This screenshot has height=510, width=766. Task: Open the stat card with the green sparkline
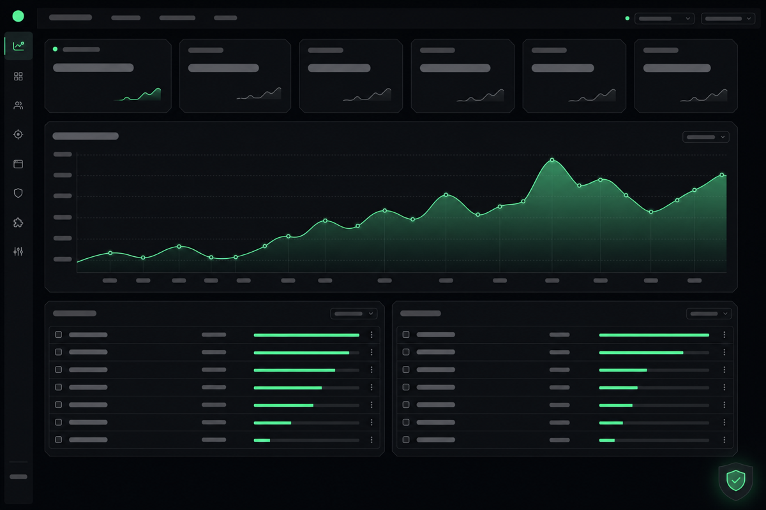pyautogui.click(x=108, y=76)
